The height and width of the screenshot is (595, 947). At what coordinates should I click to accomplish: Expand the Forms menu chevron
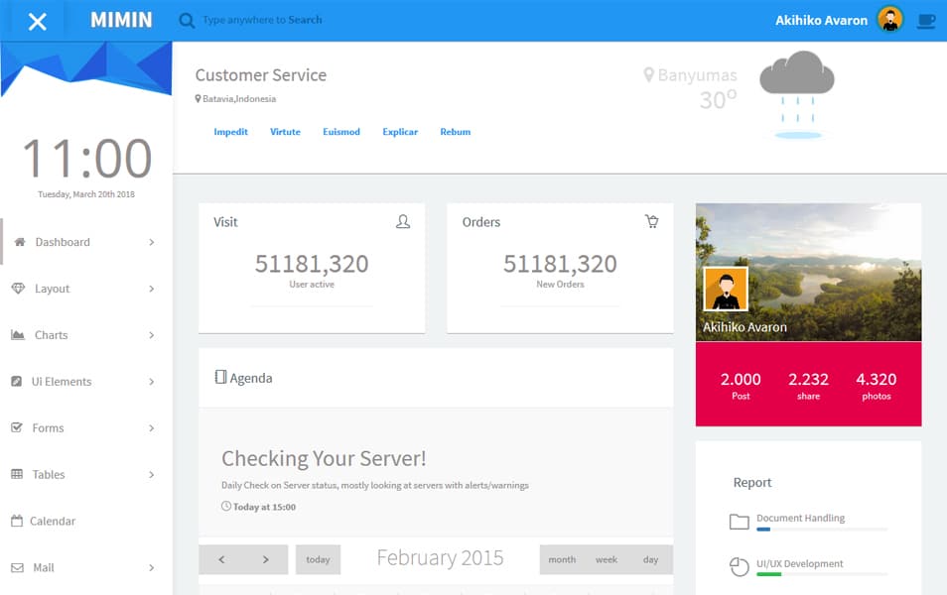[151, 427]
